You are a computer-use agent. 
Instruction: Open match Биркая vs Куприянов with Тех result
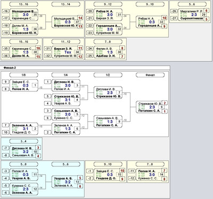click(x=66, y=52)
